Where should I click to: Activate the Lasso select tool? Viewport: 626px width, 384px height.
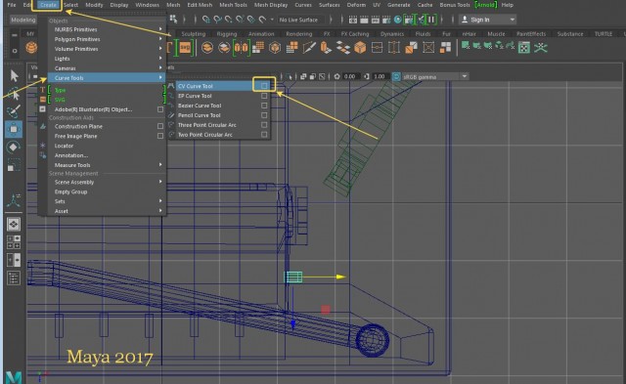click(x=14, y=94)
